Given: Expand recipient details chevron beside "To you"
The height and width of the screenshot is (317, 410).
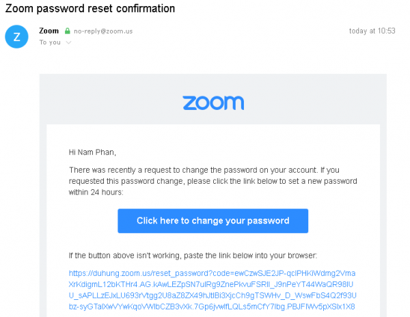Looking at the screenshot, I should point(68,42).
